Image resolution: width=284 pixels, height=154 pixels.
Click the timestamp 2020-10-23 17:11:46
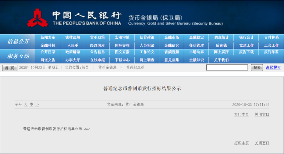point(251,104)
